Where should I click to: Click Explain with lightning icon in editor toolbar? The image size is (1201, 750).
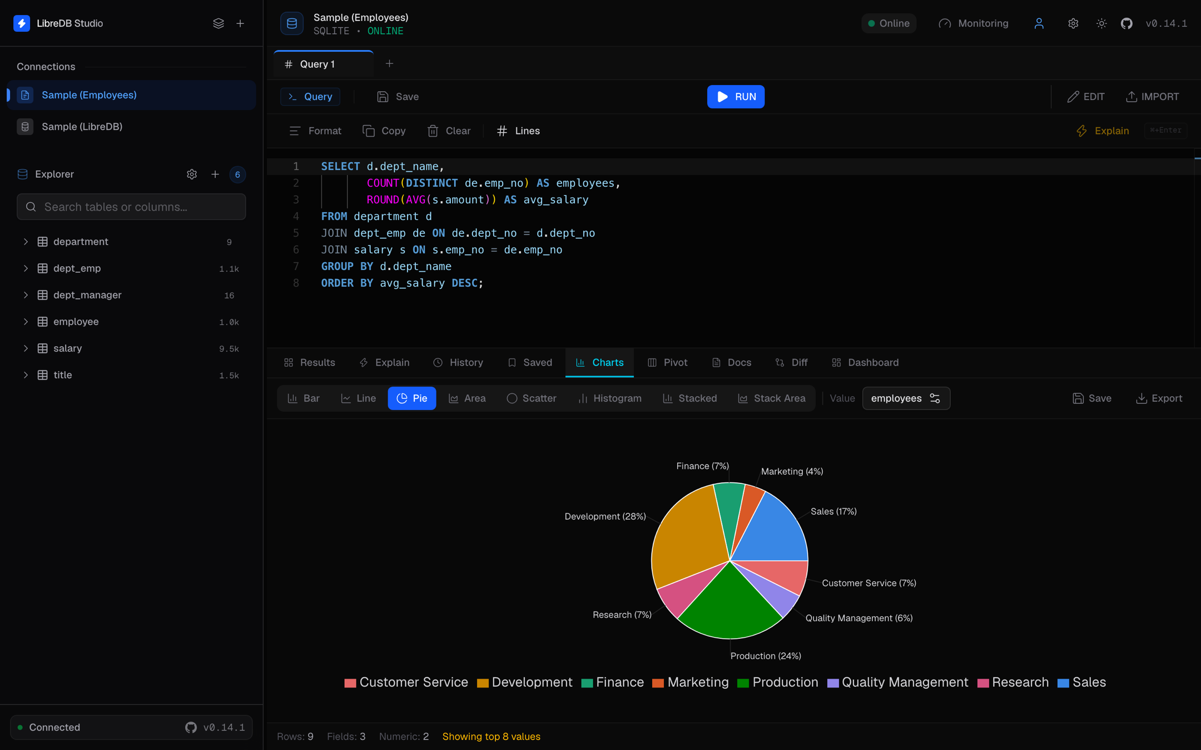pyautogui.click(x=1103, y=131)
